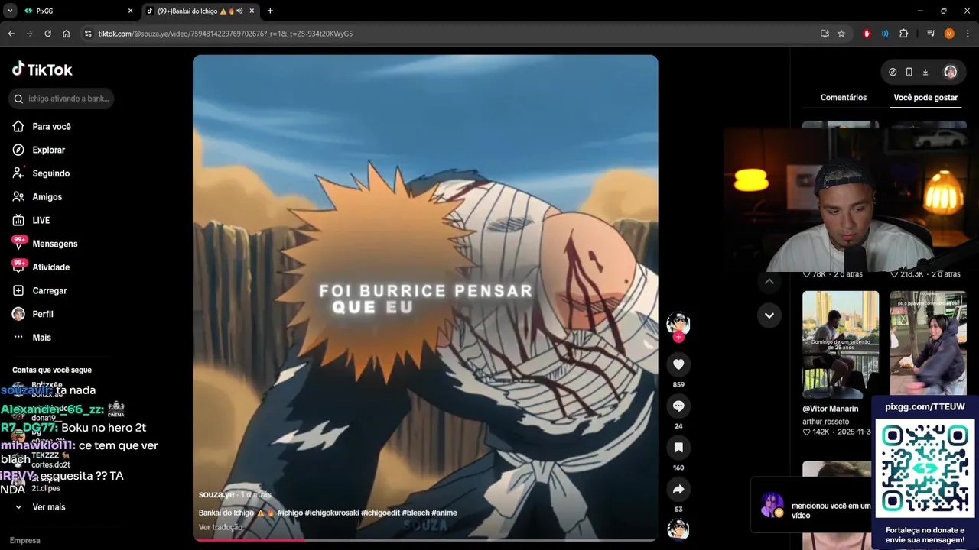Click the @Vitor Manarin video caption
This screenshot has height=550, width=979.
coord(831,409)
